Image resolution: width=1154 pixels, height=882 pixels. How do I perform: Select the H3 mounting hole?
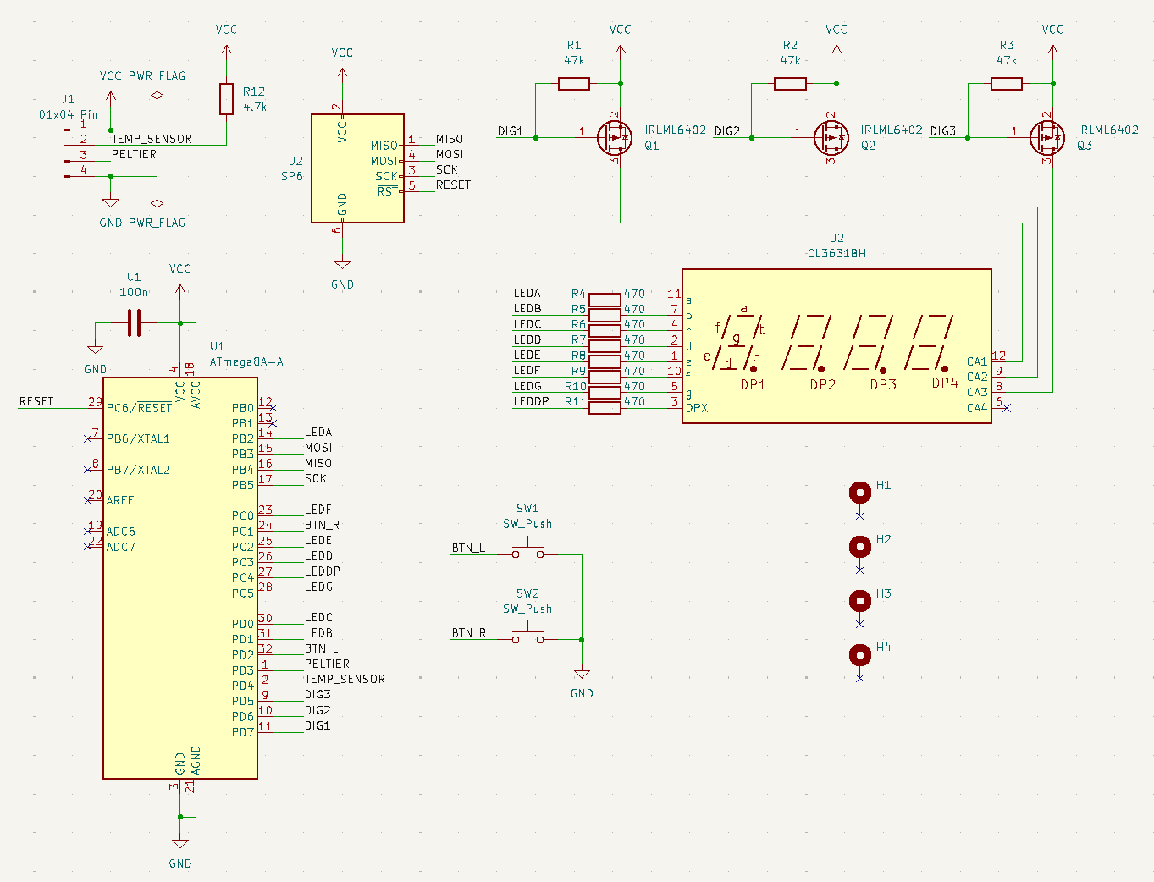860,601
